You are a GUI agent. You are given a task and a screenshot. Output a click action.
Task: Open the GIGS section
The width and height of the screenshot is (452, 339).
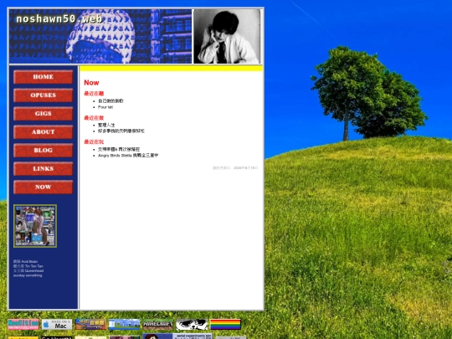point(44,114)
